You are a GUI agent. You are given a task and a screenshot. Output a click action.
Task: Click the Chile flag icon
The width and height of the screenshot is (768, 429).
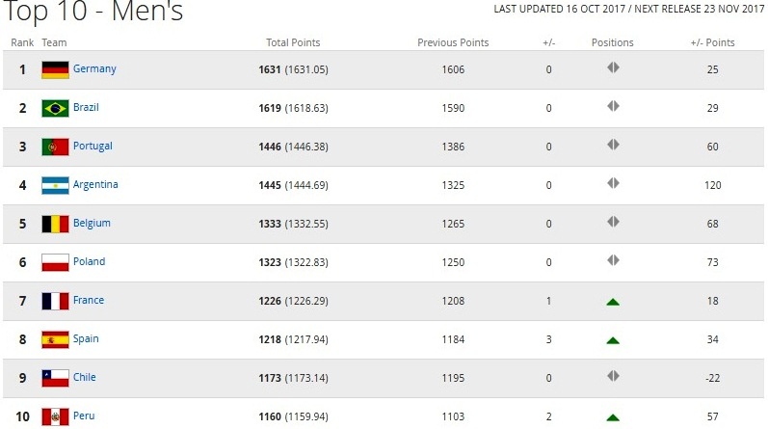(55, 378)
